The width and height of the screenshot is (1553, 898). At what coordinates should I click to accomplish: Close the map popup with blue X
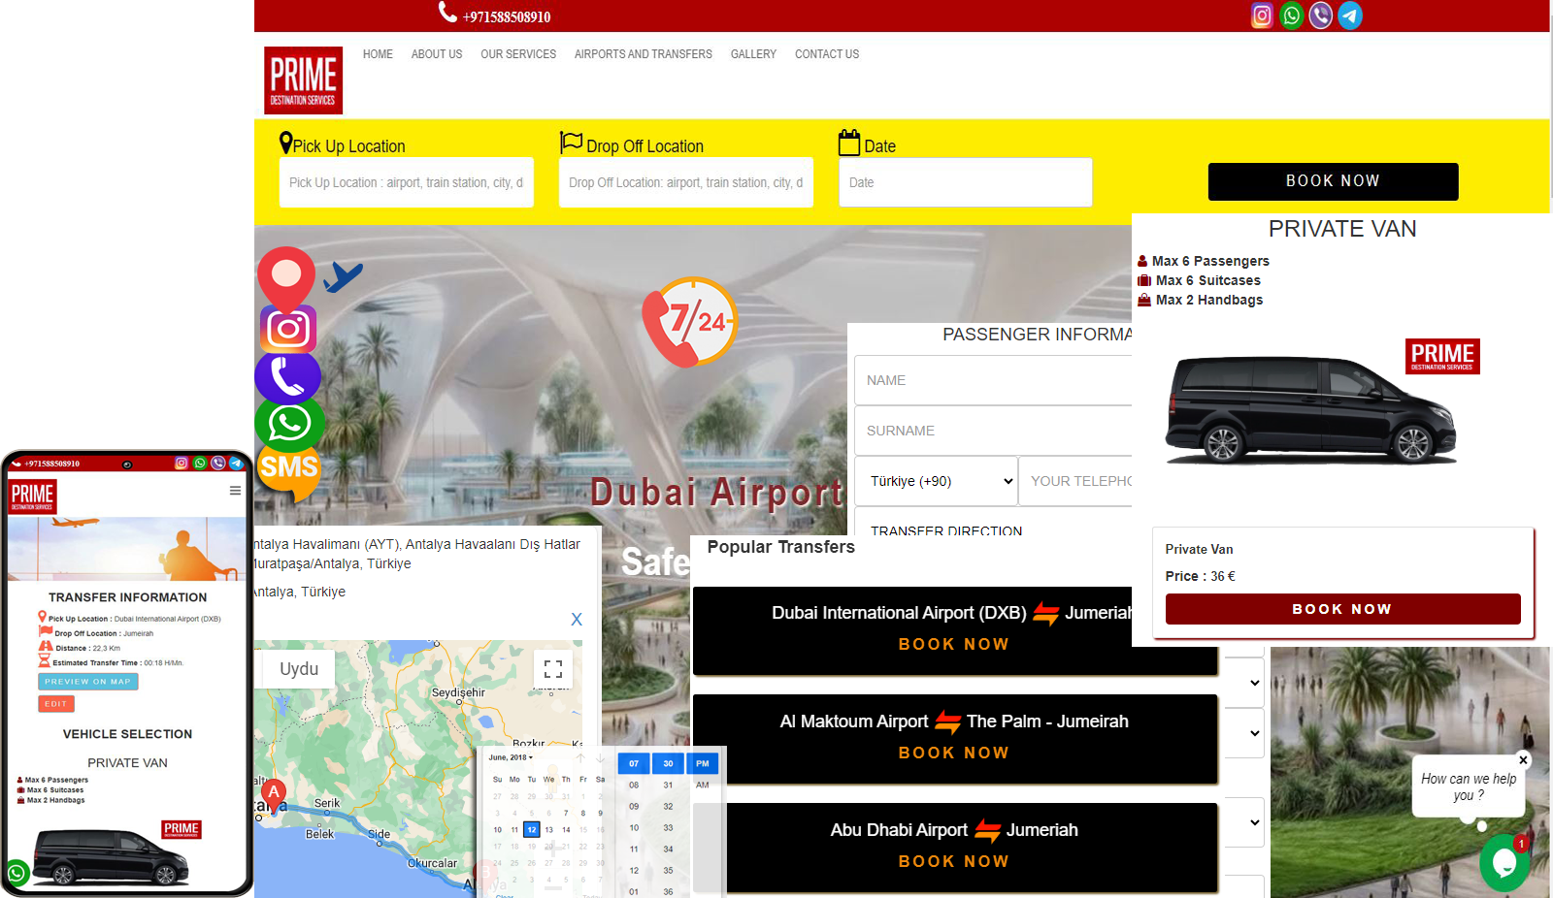pos(577,619)
